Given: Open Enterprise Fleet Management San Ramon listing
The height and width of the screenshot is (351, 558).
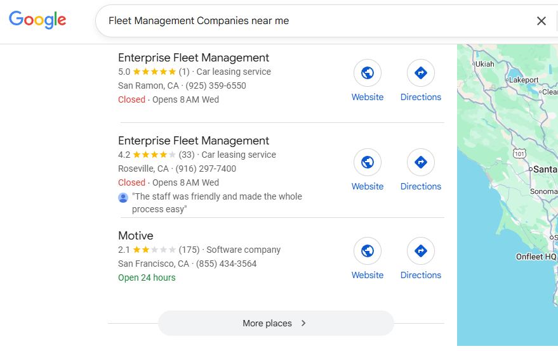Looking at the screenshot, I should [x=194, y=58].
